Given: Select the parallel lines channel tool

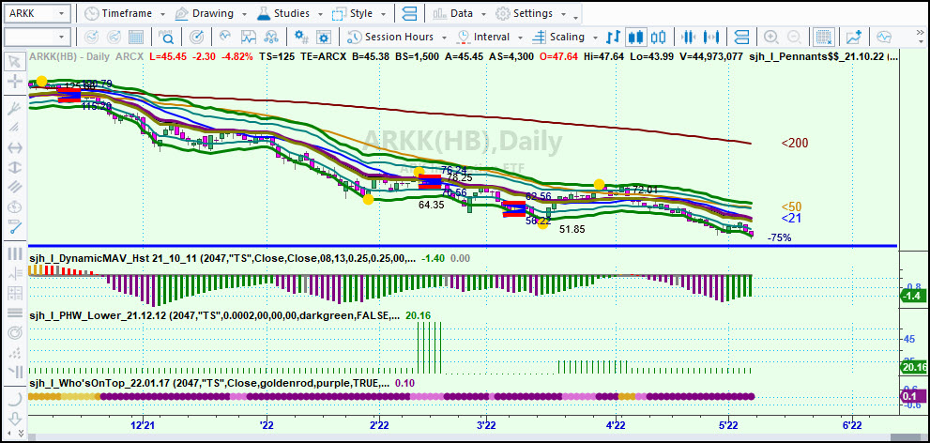Looking at the screenshot, I should point(15,187).
